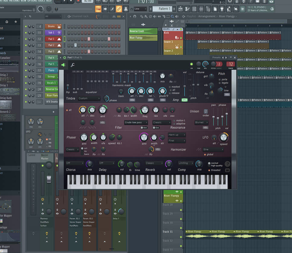The image size is (292, 253).
Task: Toggle the global LFO option
Action: coord(205,155)
